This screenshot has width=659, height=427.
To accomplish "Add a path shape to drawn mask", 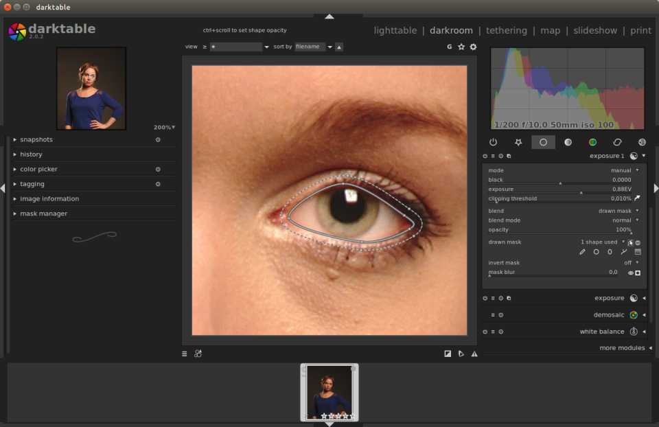I will (x=624, y=252).
